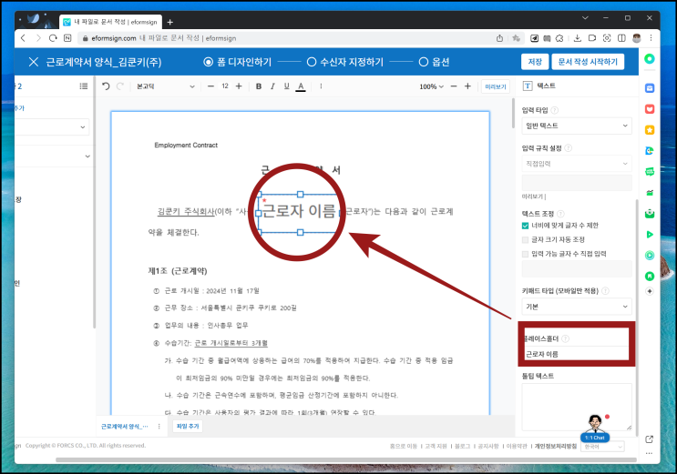Open the browser extensions puzzle icon

pyautogui.click(x=559, y=38)
